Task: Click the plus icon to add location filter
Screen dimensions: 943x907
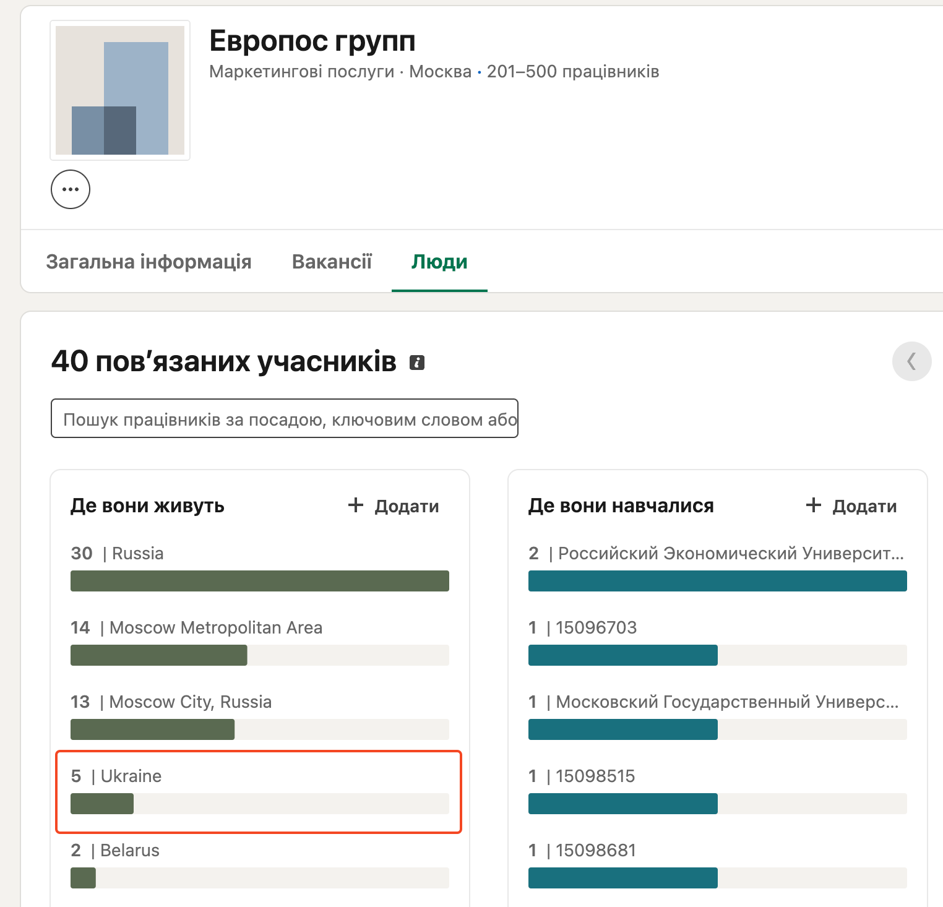Action: 356,505
